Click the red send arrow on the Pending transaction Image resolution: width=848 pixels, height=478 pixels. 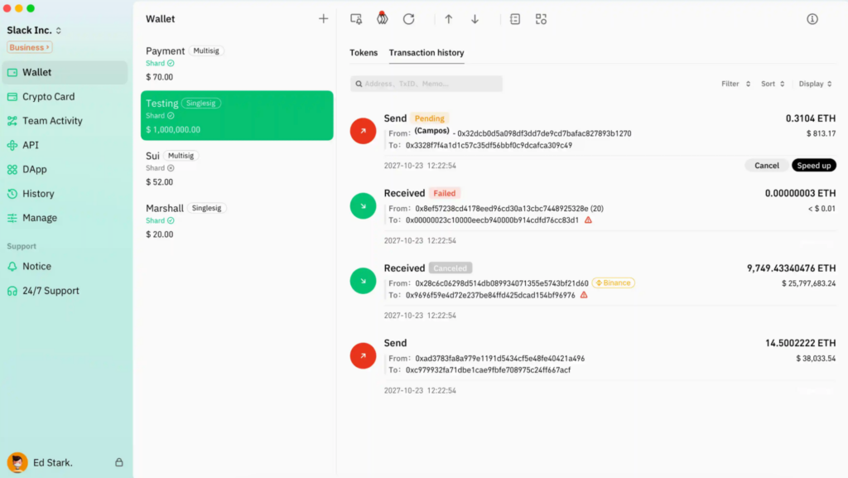click(363, 131)
